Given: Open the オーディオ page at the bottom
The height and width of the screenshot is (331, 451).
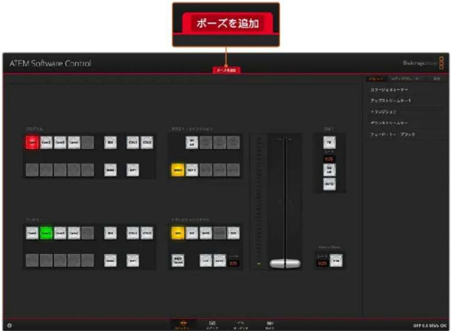Looking at the screenshot, I should point(241,325).
